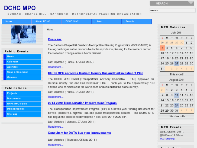Screen dimensions: 197x148
Task: Click 'Last Updated ( Monday, 27 June 2011 )' text
Action: pos(72,122)
